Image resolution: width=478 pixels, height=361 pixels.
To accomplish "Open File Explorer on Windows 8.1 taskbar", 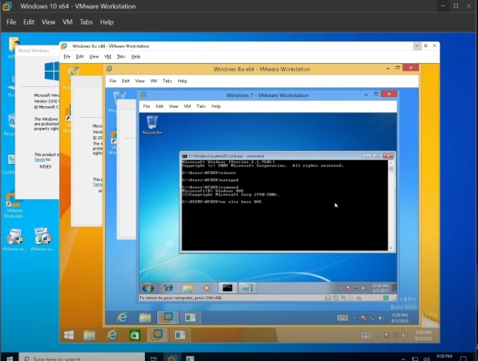I will click(x=89, y=335).
